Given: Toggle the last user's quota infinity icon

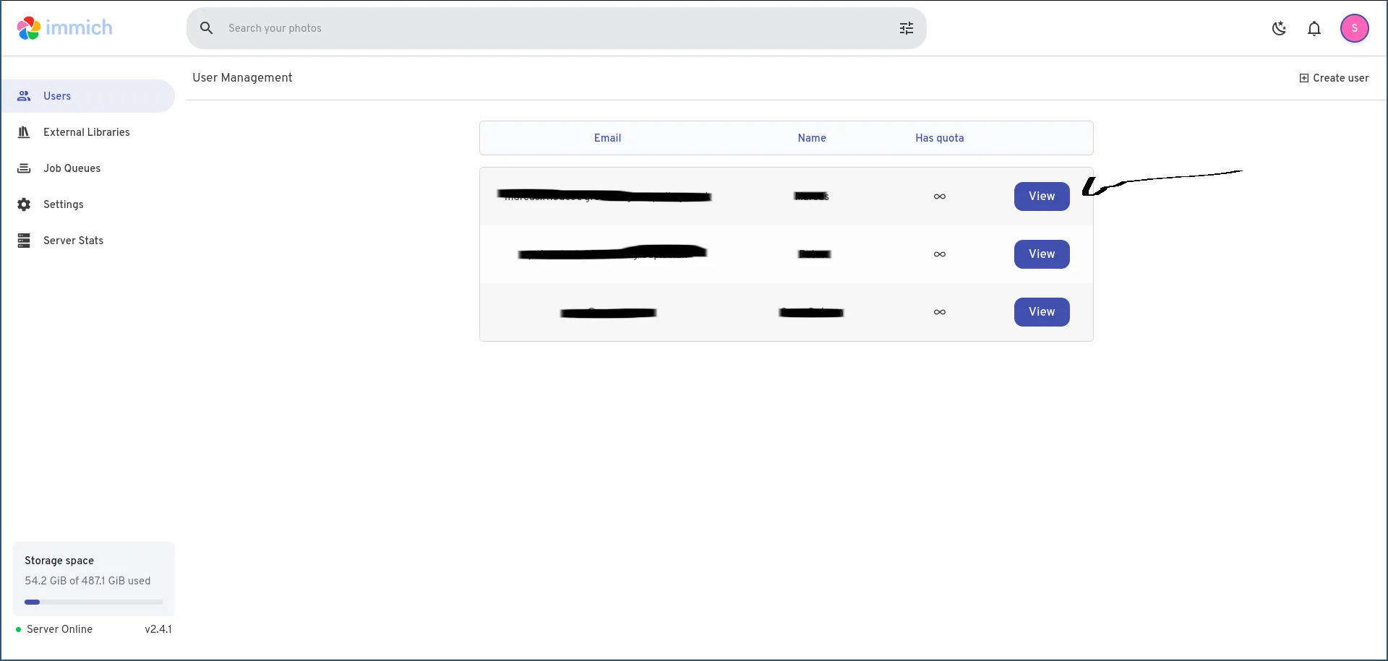Looking at the screenshot, I should pos(939,311).
